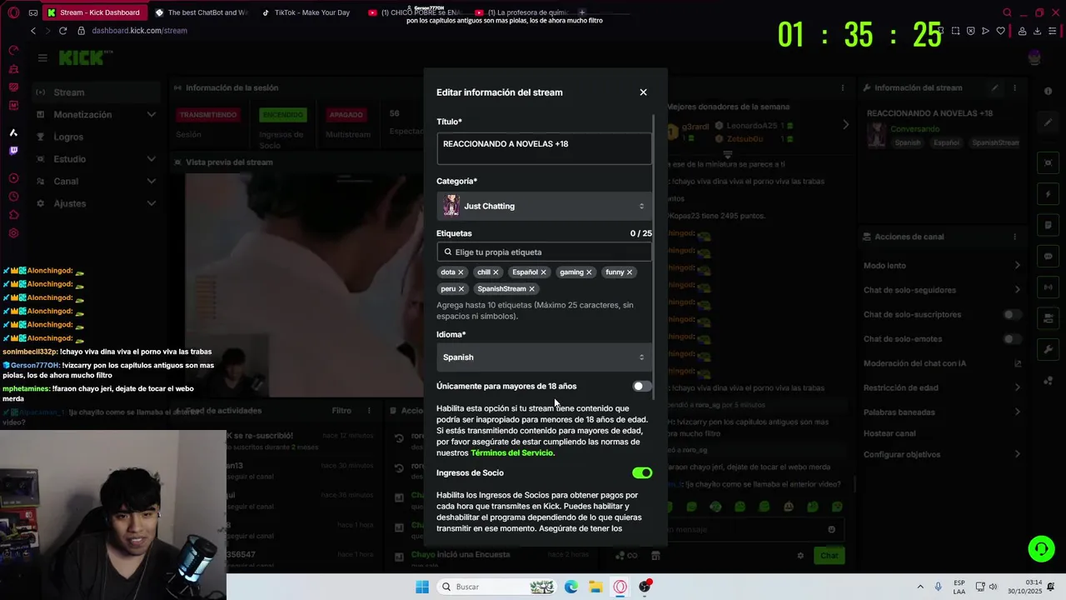
Task: Remove the Español tag
Action: click(x=543, y=272)
